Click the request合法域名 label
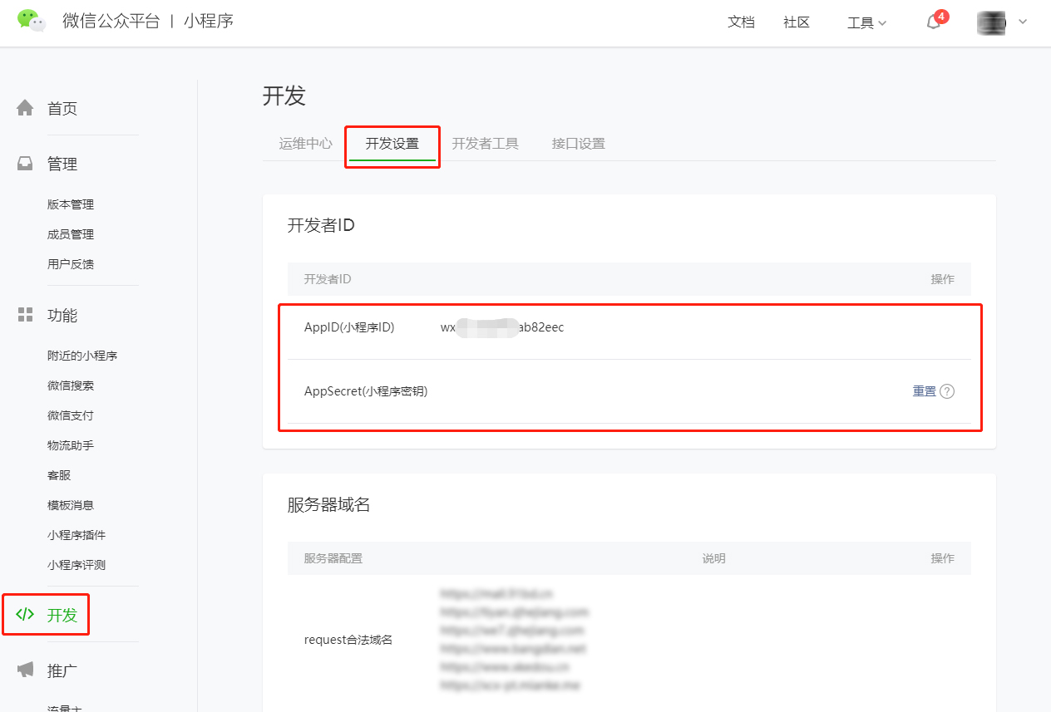 [x=348, y=640]
